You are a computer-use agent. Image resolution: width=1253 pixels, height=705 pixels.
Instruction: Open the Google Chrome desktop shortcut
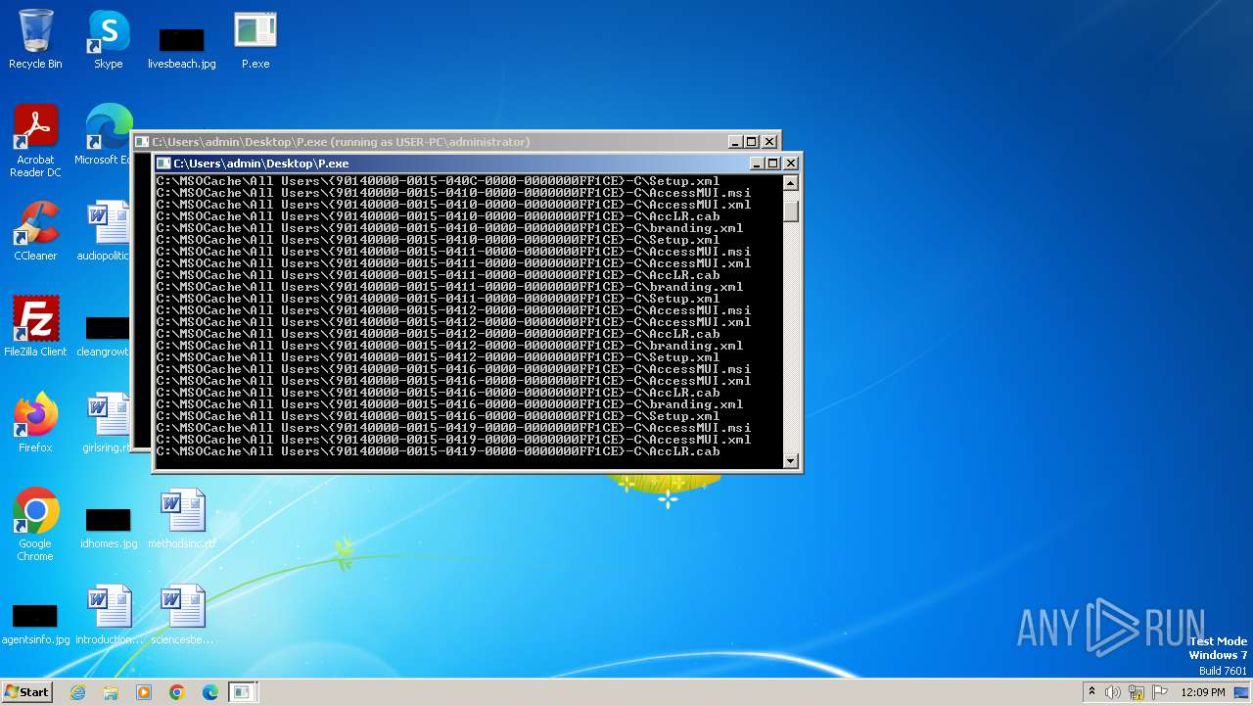tap(35, 525)
